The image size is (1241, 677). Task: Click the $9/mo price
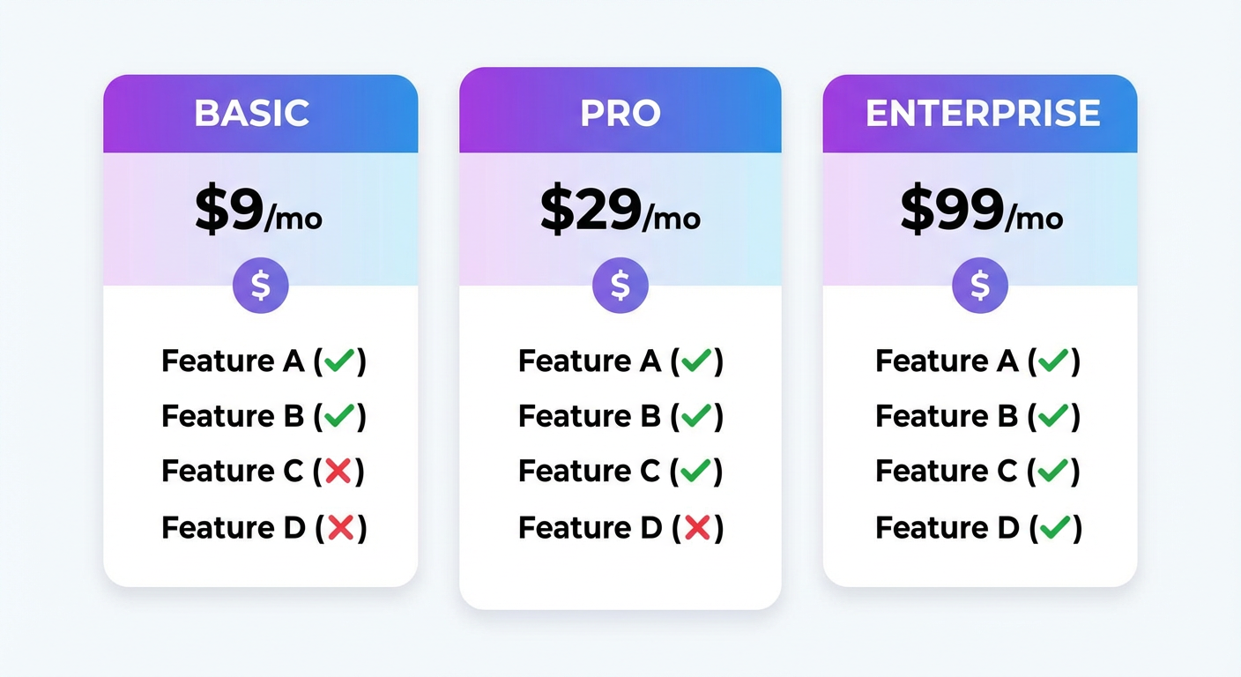click(x=258, y=212)
